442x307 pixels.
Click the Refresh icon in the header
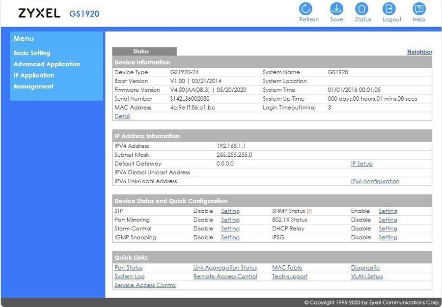(x=305, y=9)
